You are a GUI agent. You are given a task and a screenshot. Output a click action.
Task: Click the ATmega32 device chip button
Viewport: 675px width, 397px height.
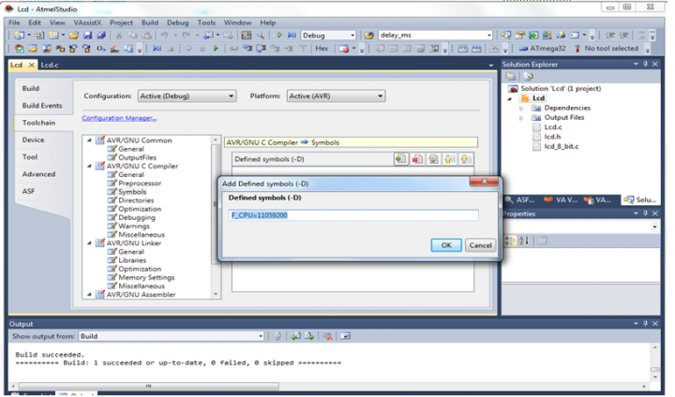[543, 49]
